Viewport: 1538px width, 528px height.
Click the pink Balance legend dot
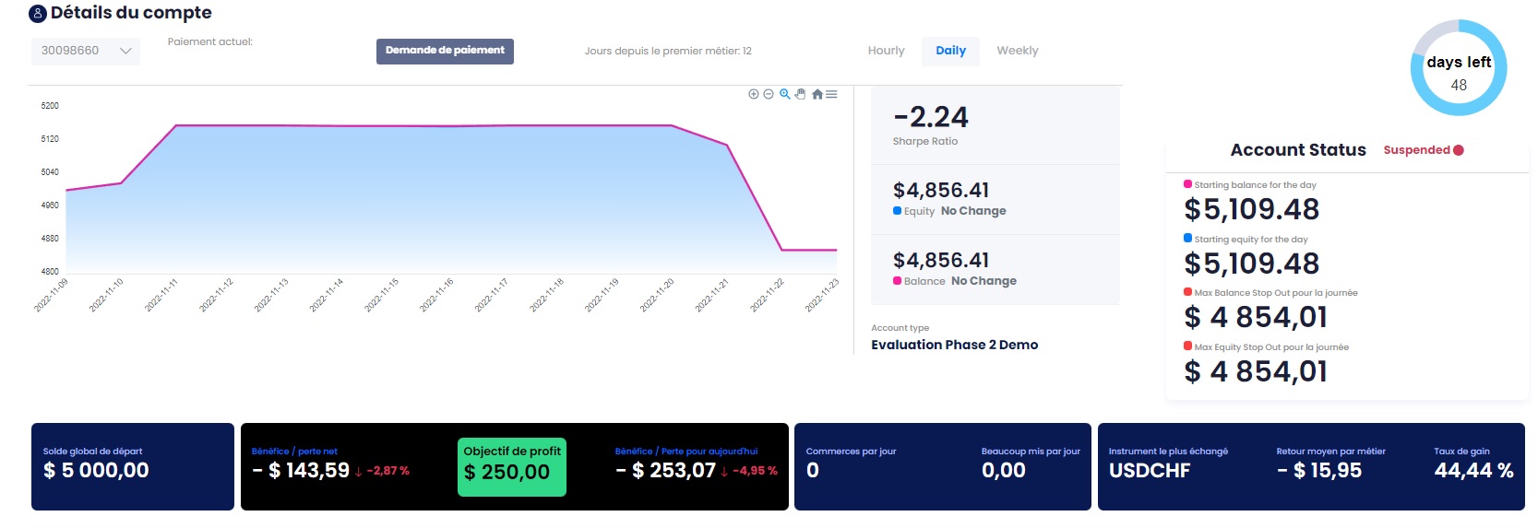click(x=898, y=281)
